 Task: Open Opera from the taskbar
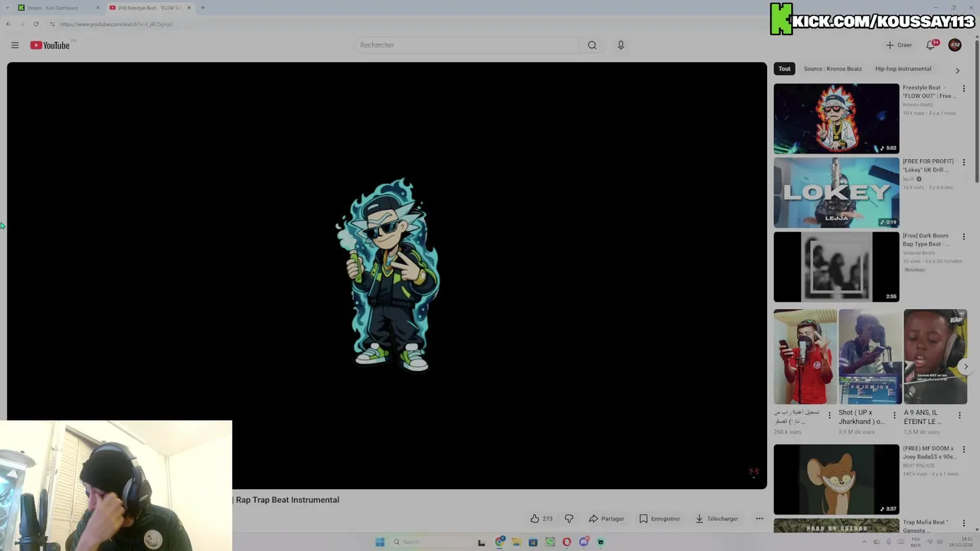(567, 542)
